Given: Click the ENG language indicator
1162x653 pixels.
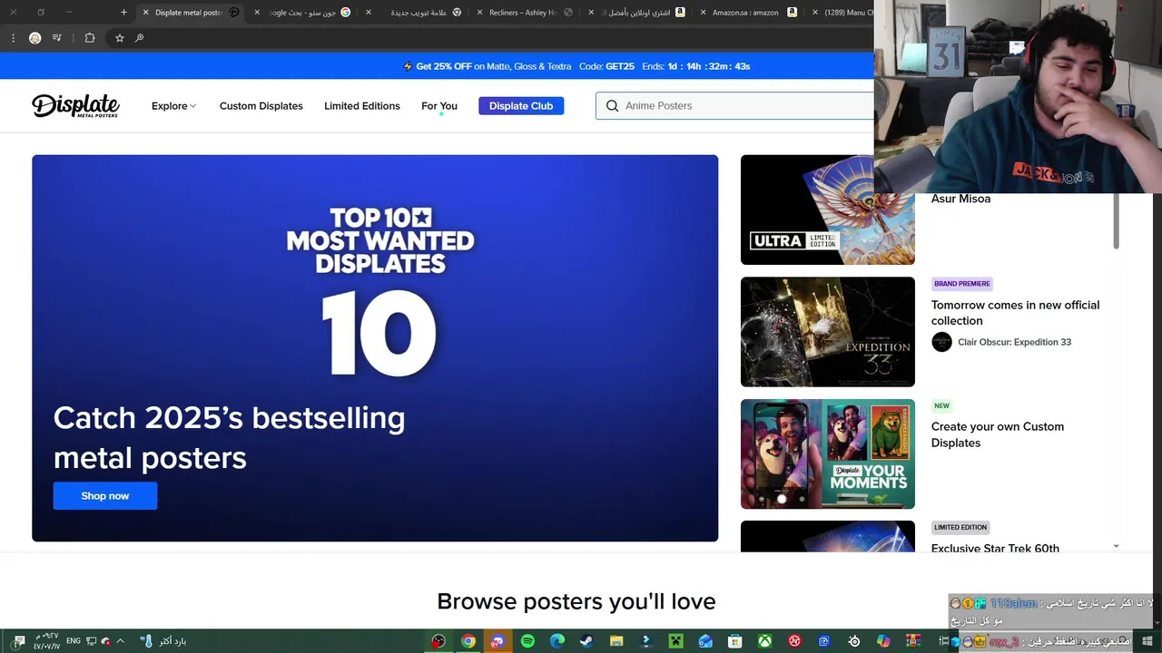Looking at the screenshot, I should tap(74, 641).
